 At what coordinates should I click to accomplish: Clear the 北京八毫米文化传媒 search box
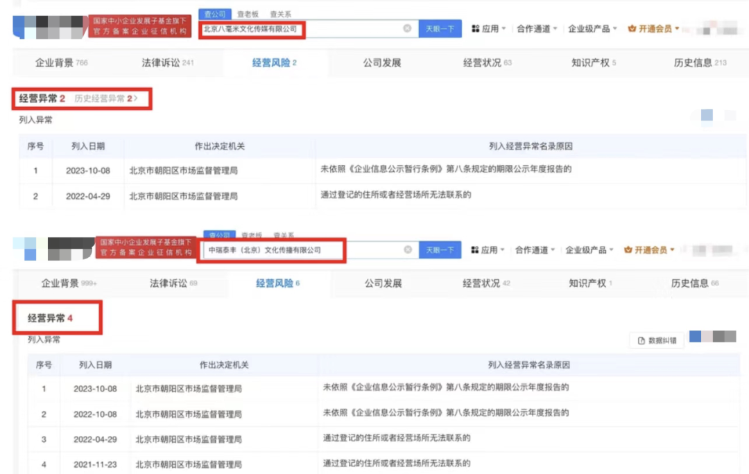407,28
